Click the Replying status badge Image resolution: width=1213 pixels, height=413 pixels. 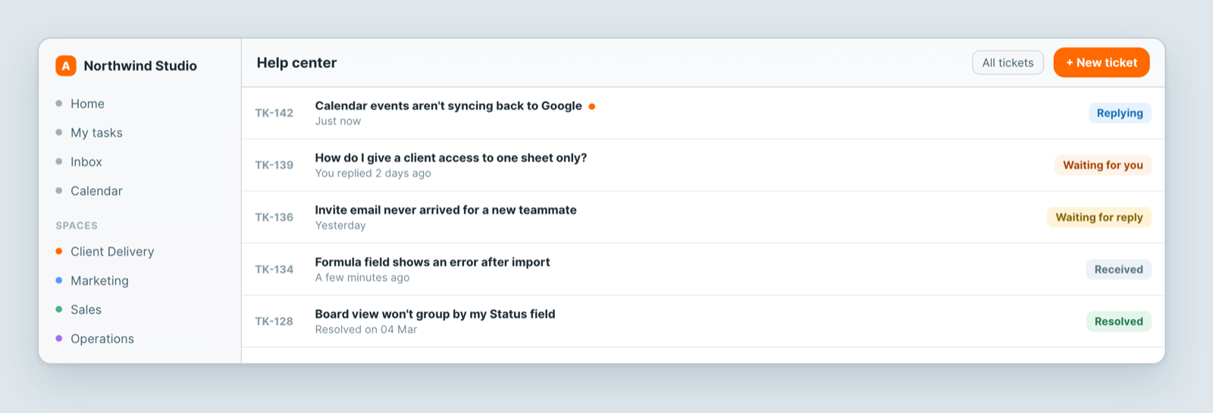point(1120,113)
